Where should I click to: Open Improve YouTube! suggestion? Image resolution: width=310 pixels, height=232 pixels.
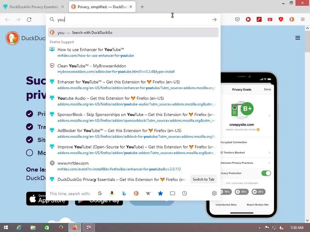click(133, 150)
